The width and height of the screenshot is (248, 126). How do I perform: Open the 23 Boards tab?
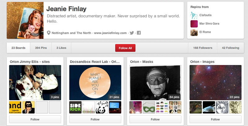[x=18, y=48]
